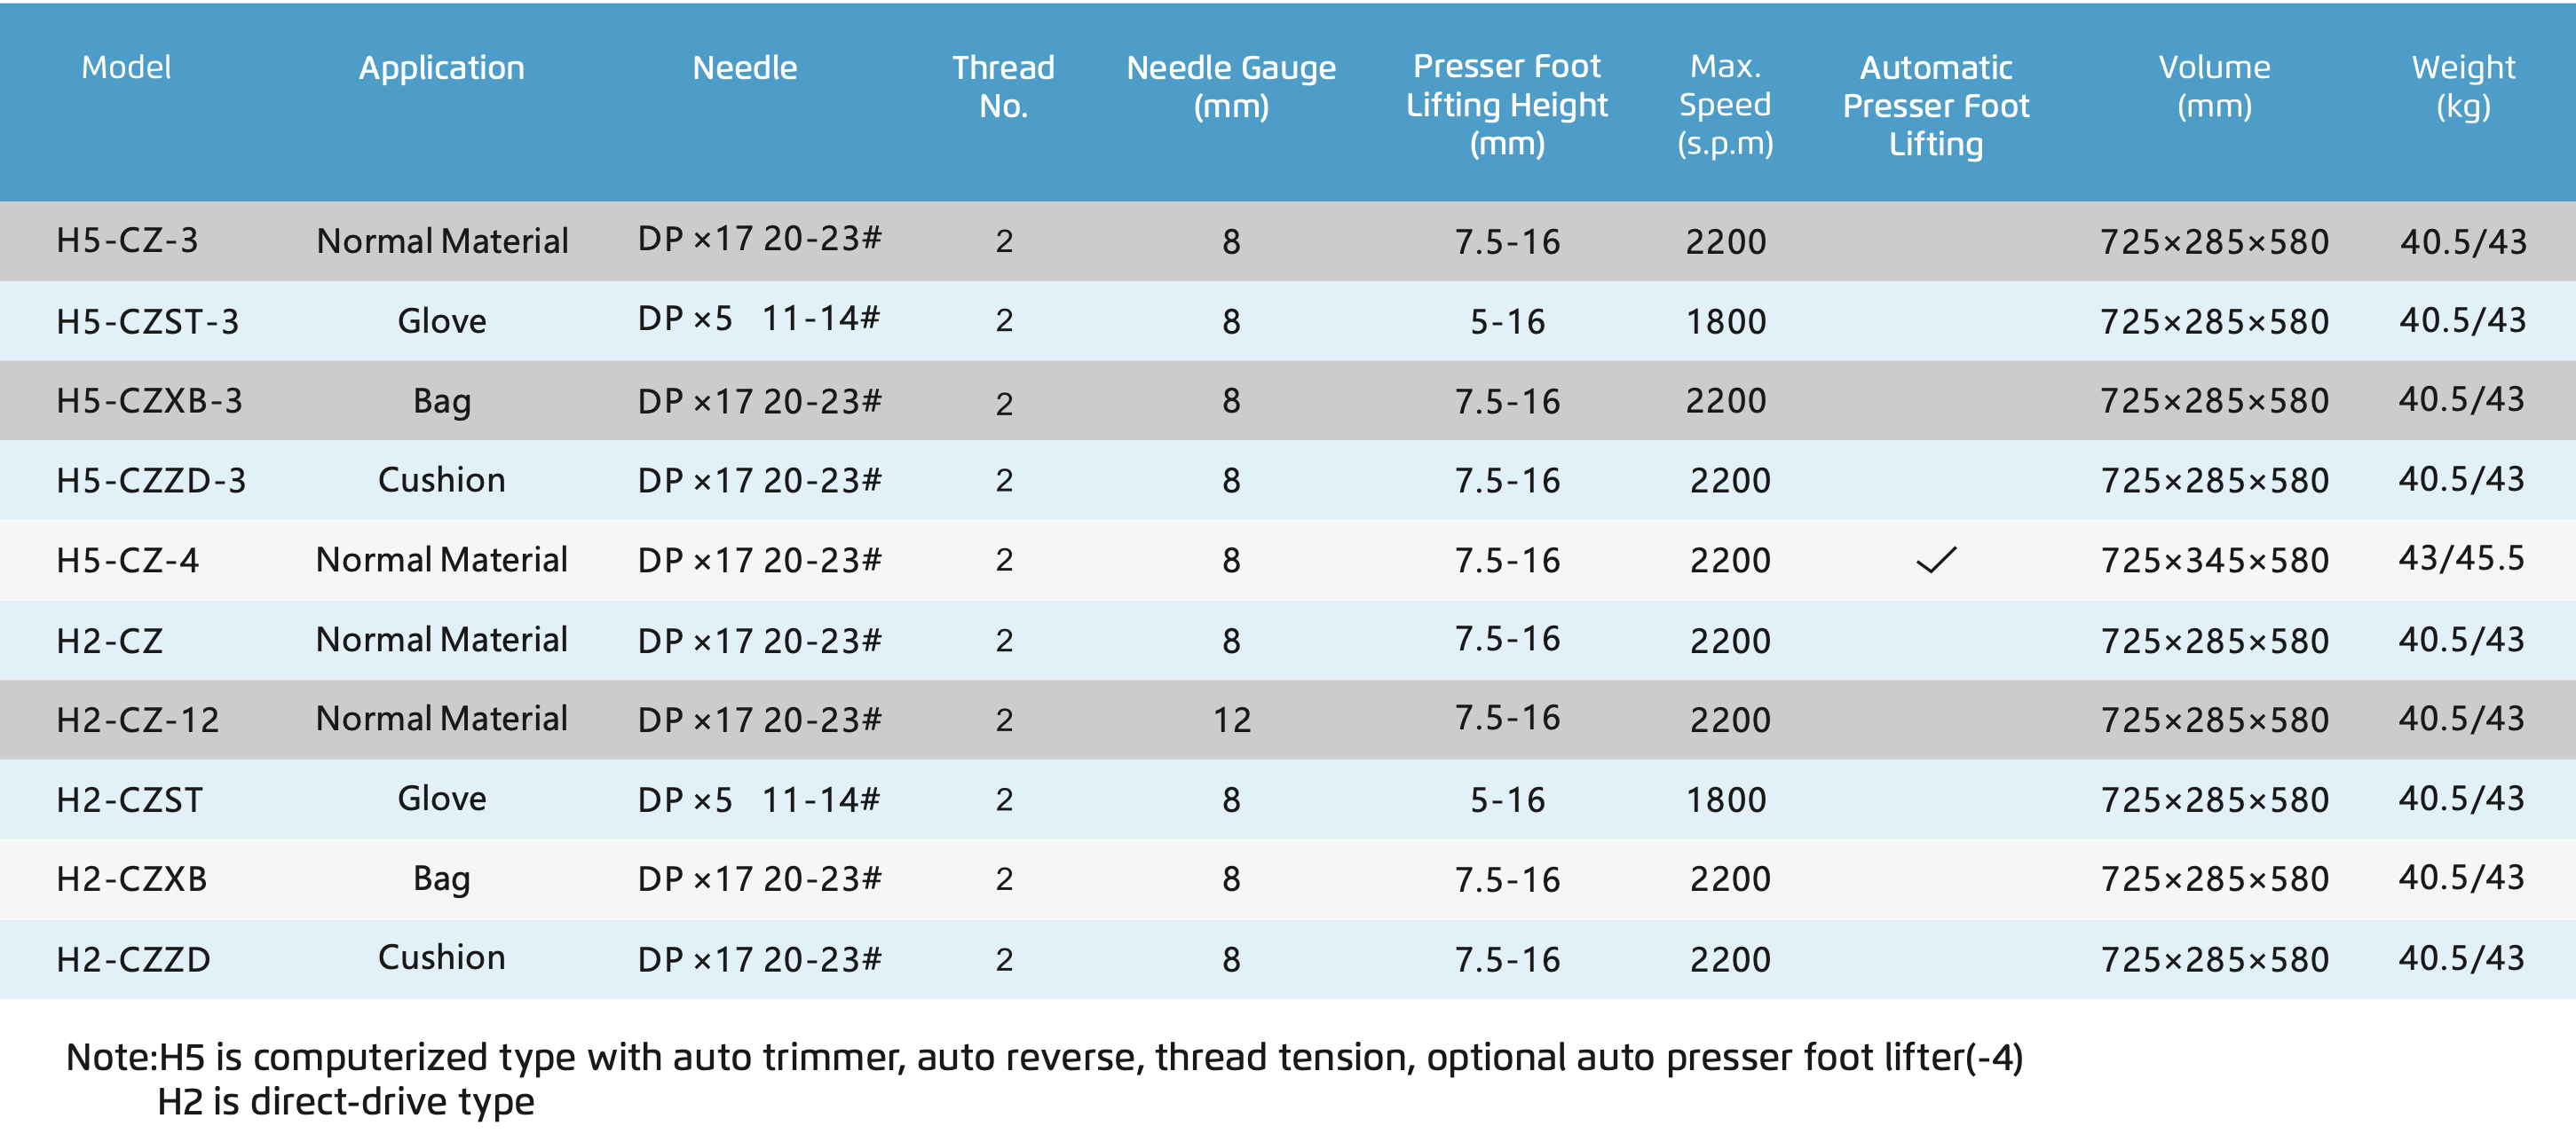
Task: Click the 725×345×580 volume value
Action: [2214, 560]
